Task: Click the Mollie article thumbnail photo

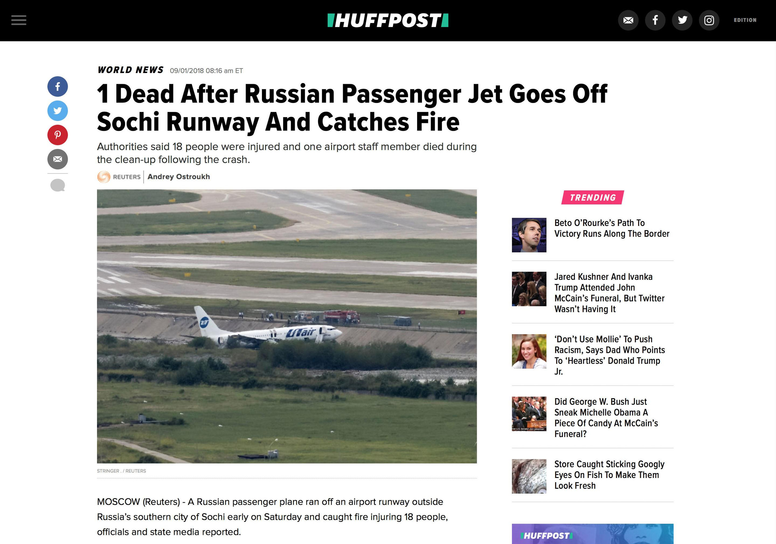Action: (529, 351)
